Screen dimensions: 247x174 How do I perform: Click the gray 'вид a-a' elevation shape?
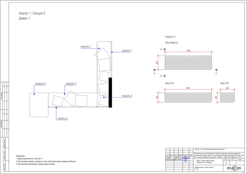(188, 97)
